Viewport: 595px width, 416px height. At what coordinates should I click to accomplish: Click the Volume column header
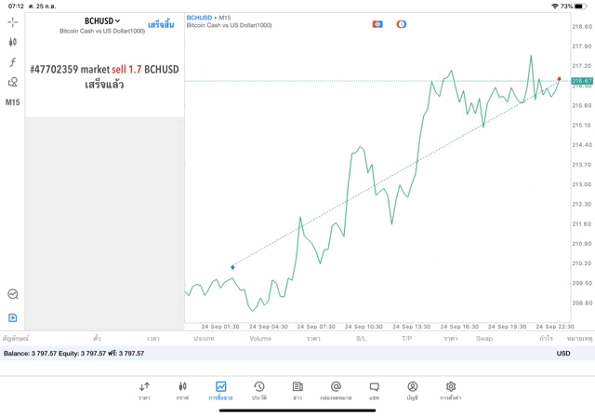(260, 338)
